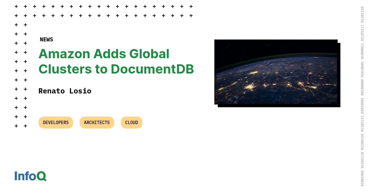Open the article titled 'Amazon Adds Global Clusters to DocumentDB'
368x193 pixels.
(116, 61)
